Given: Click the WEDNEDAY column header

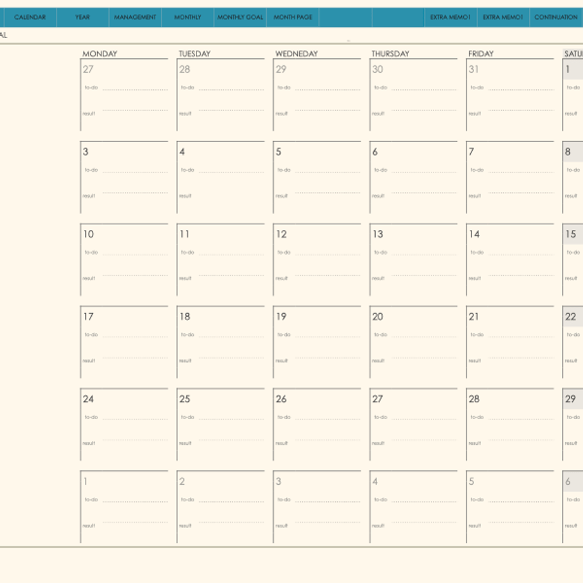Looking at the screenshot, I should tap(297, 53).
